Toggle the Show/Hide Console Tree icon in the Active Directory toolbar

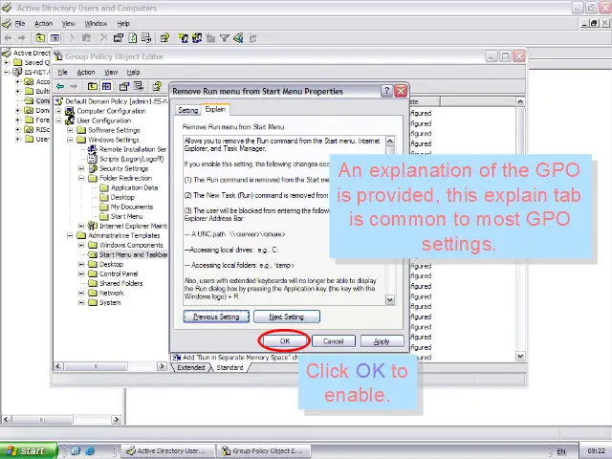click(55, 38)
